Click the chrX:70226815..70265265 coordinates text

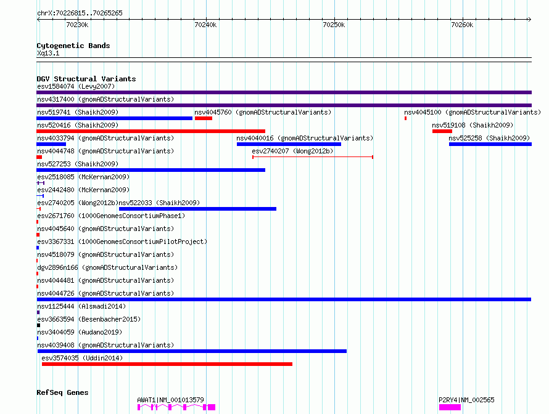80,13
